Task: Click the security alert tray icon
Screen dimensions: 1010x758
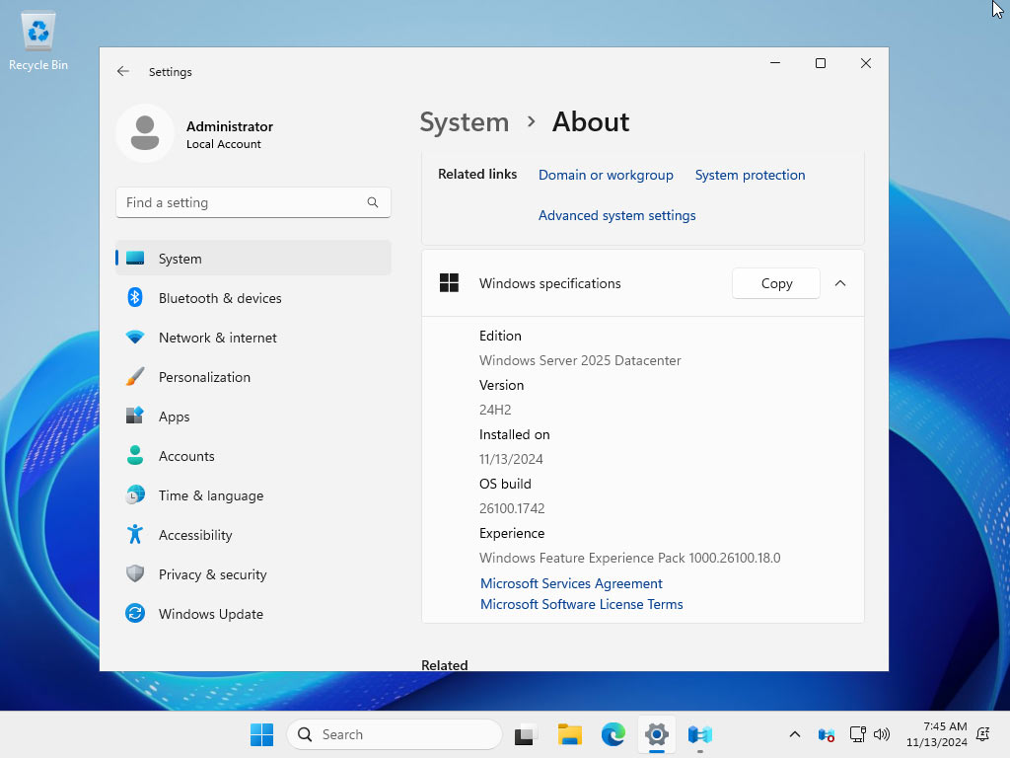Action: (x=827, y=734)
